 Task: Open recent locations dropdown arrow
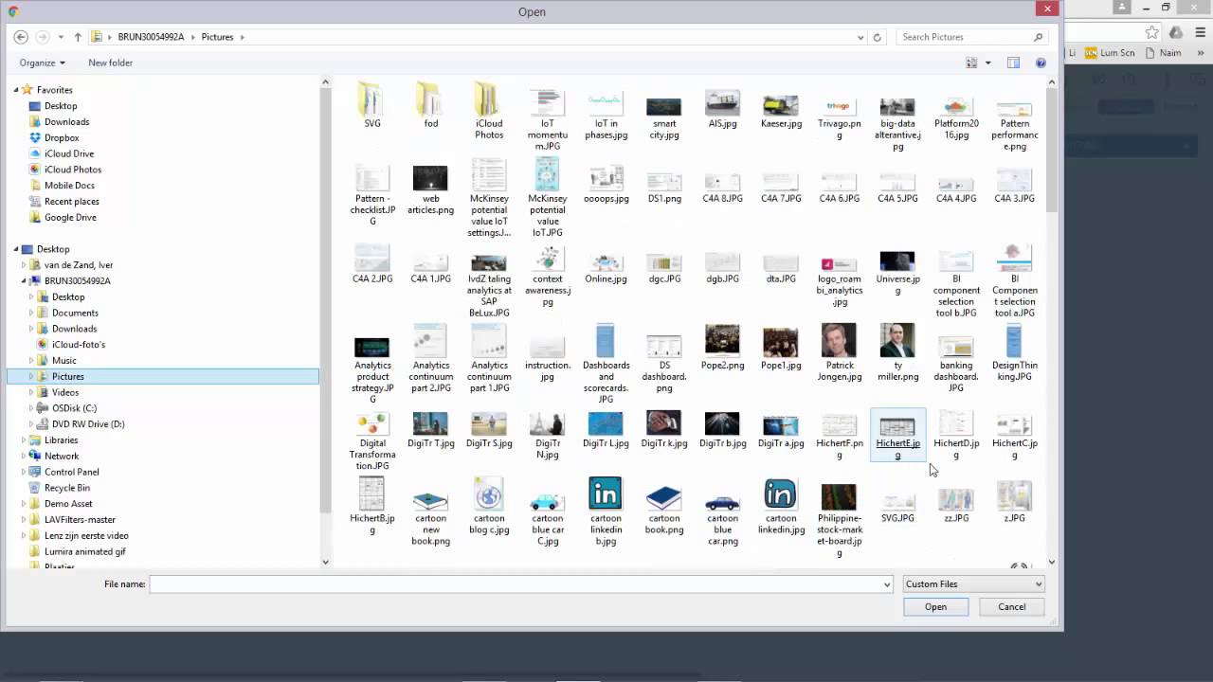(x=61, y=37)
